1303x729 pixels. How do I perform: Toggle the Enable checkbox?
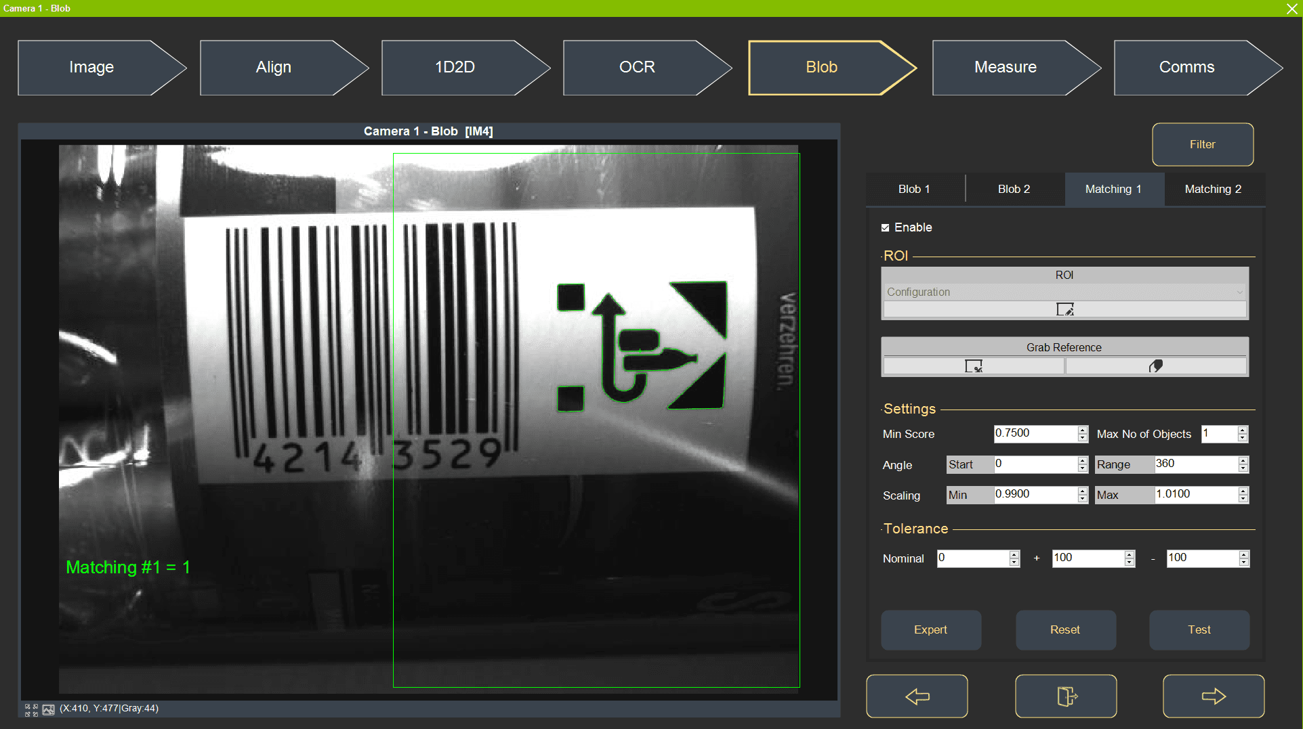click(x=885, y=228)
